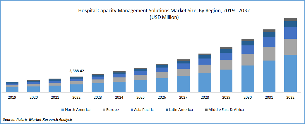Select the 'Europe' legend label
Screen dimensions: 305x124
(112, 110)
